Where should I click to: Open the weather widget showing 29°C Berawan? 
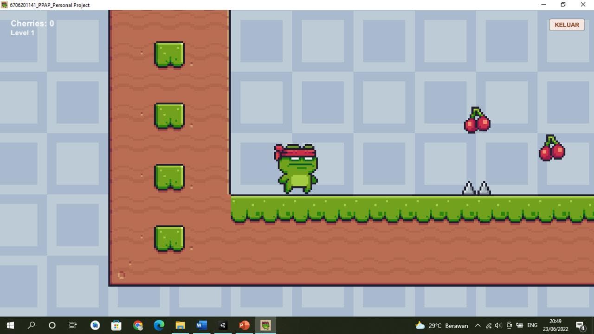(442, 326)
